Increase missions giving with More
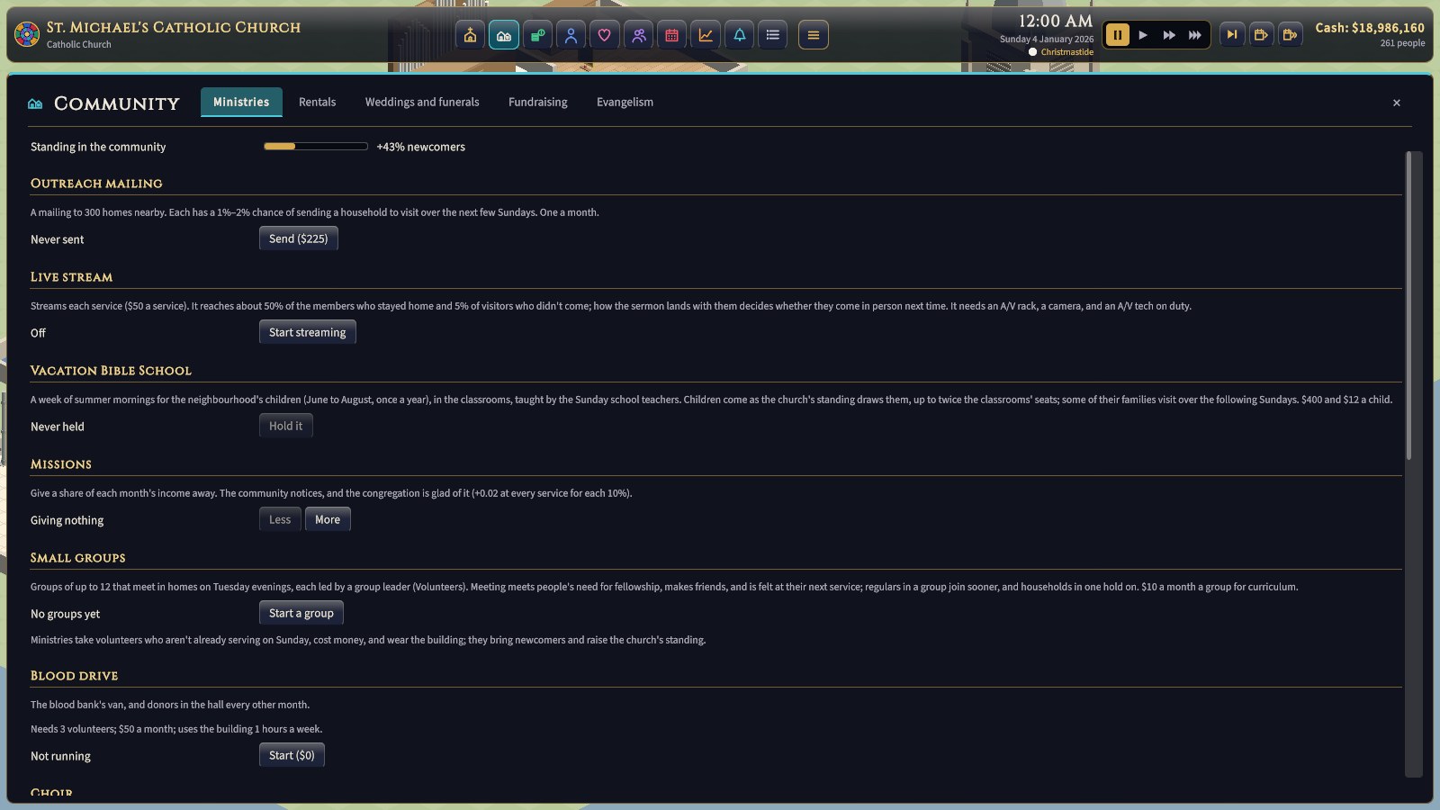The height and width of the screenshot is (810, 1440). click(x=328, y=519)
